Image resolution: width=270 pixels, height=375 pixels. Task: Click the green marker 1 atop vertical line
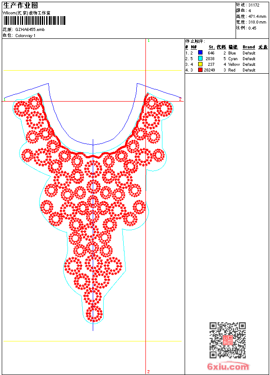click(x=148, y=41)
